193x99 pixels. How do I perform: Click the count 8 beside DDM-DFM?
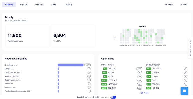[186, 69]
